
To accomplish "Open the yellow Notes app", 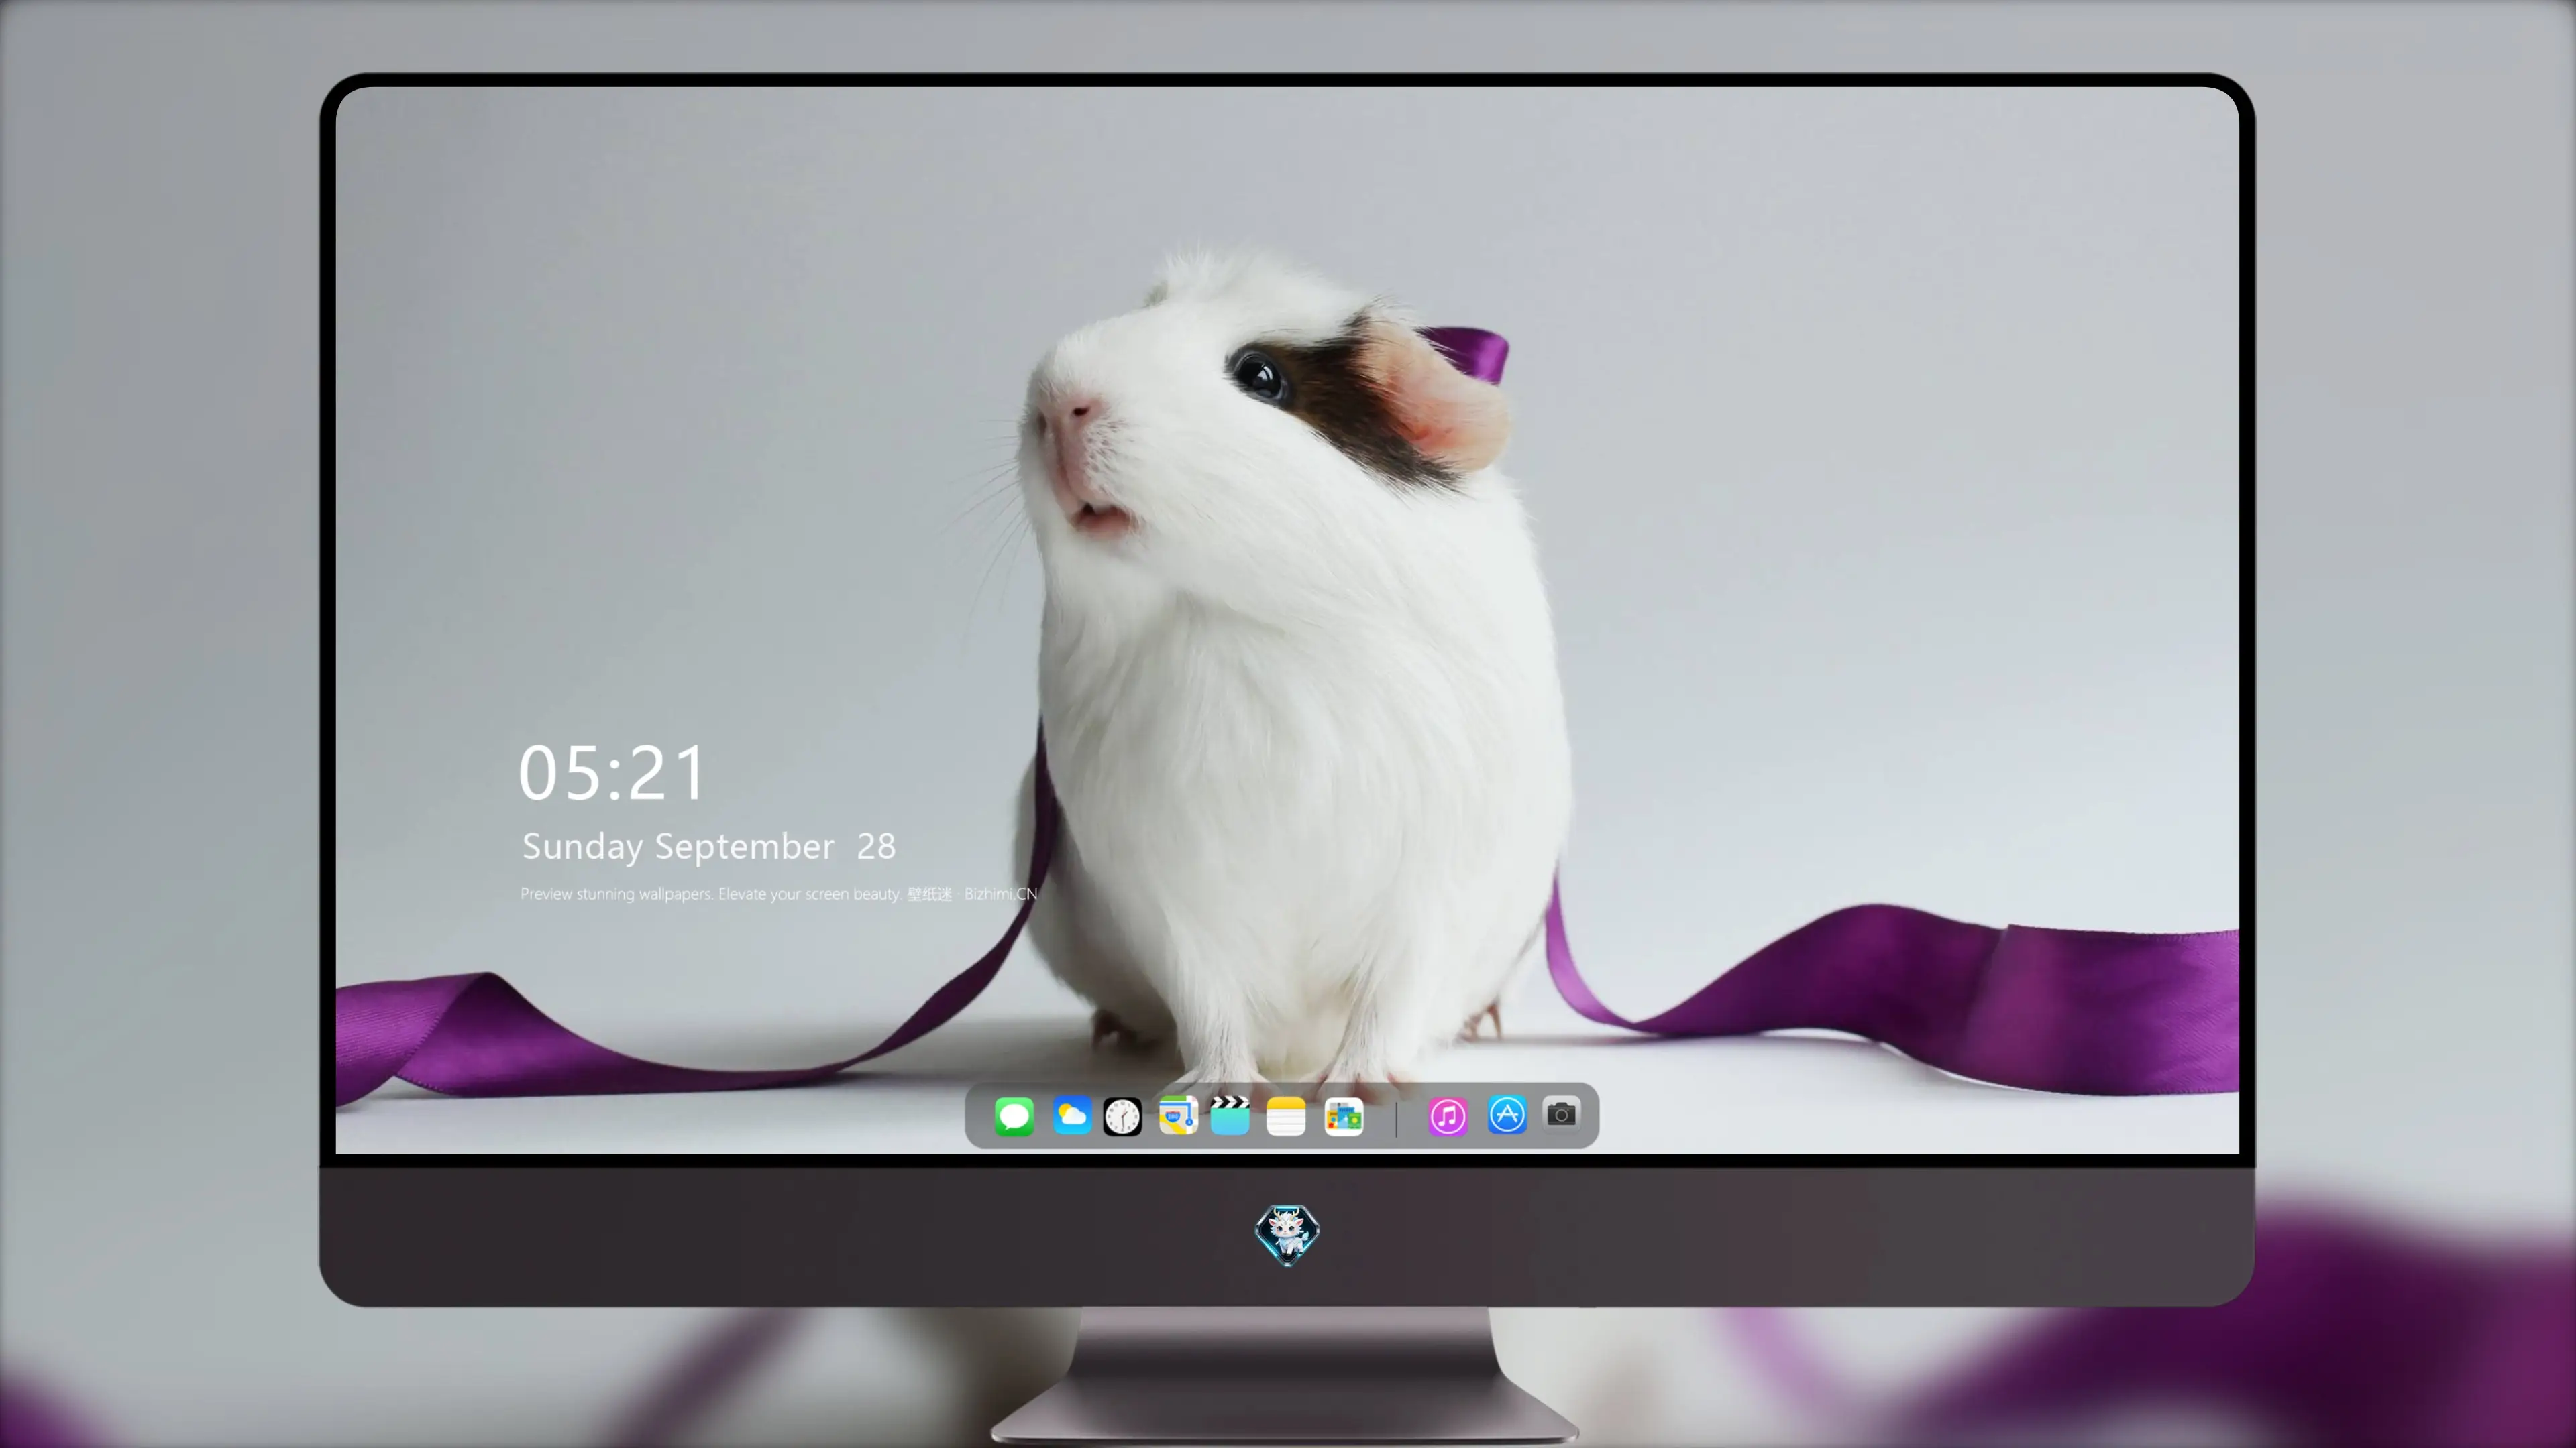I will coord(1286,1116).
